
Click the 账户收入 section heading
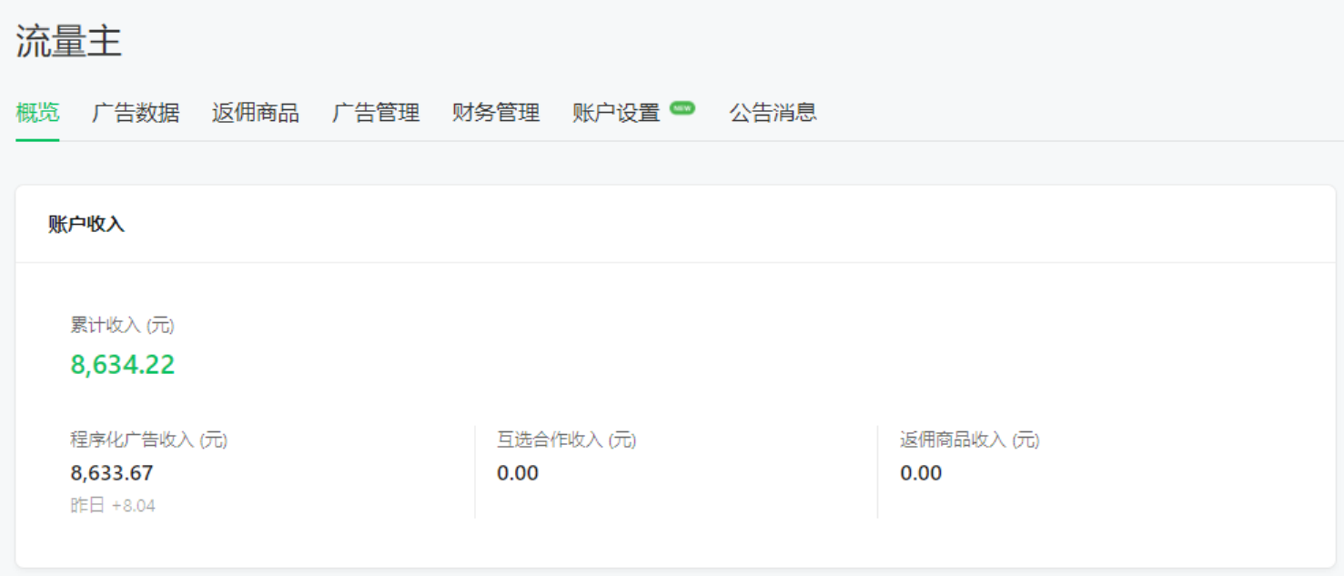[86, 225]
